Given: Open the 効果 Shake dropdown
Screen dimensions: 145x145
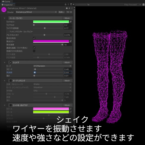Looking at the screenshot, I should (52, 84).
